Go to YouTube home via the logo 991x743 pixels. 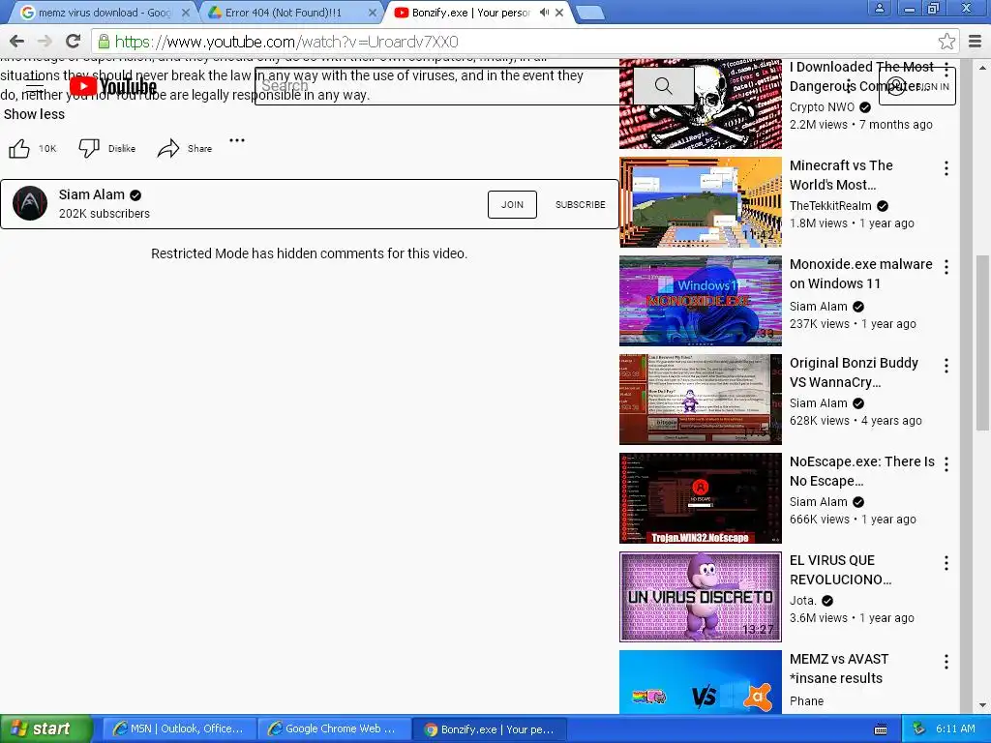tap(112, 86)
